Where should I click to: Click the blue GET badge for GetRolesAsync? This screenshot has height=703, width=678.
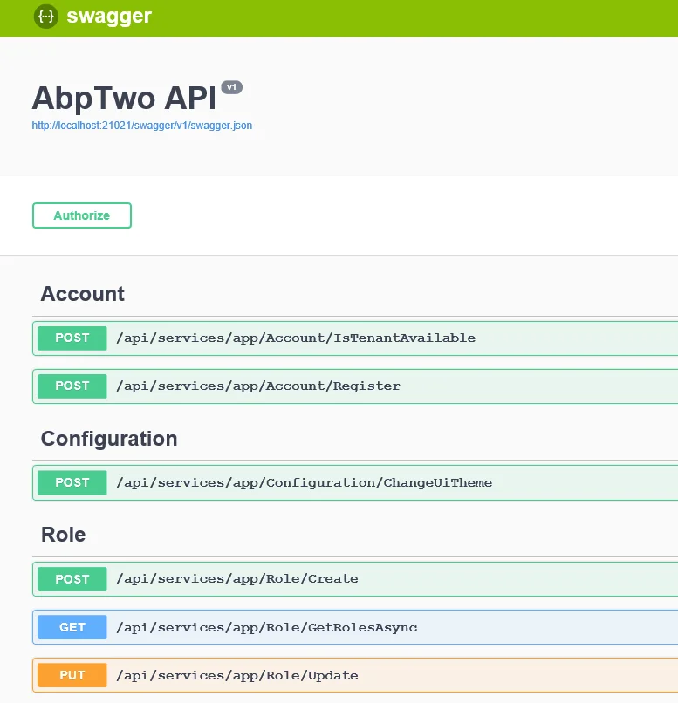click(72, 626)
